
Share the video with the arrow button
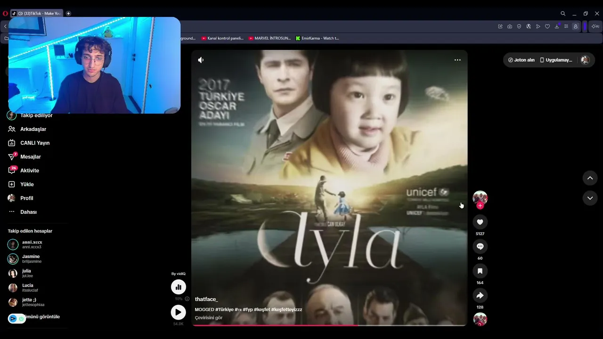click(x=480, y=296)
